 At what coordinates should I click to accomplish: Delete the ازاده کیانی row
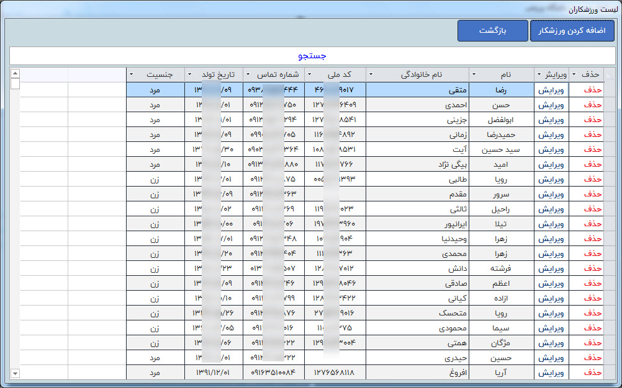[593, 299]
